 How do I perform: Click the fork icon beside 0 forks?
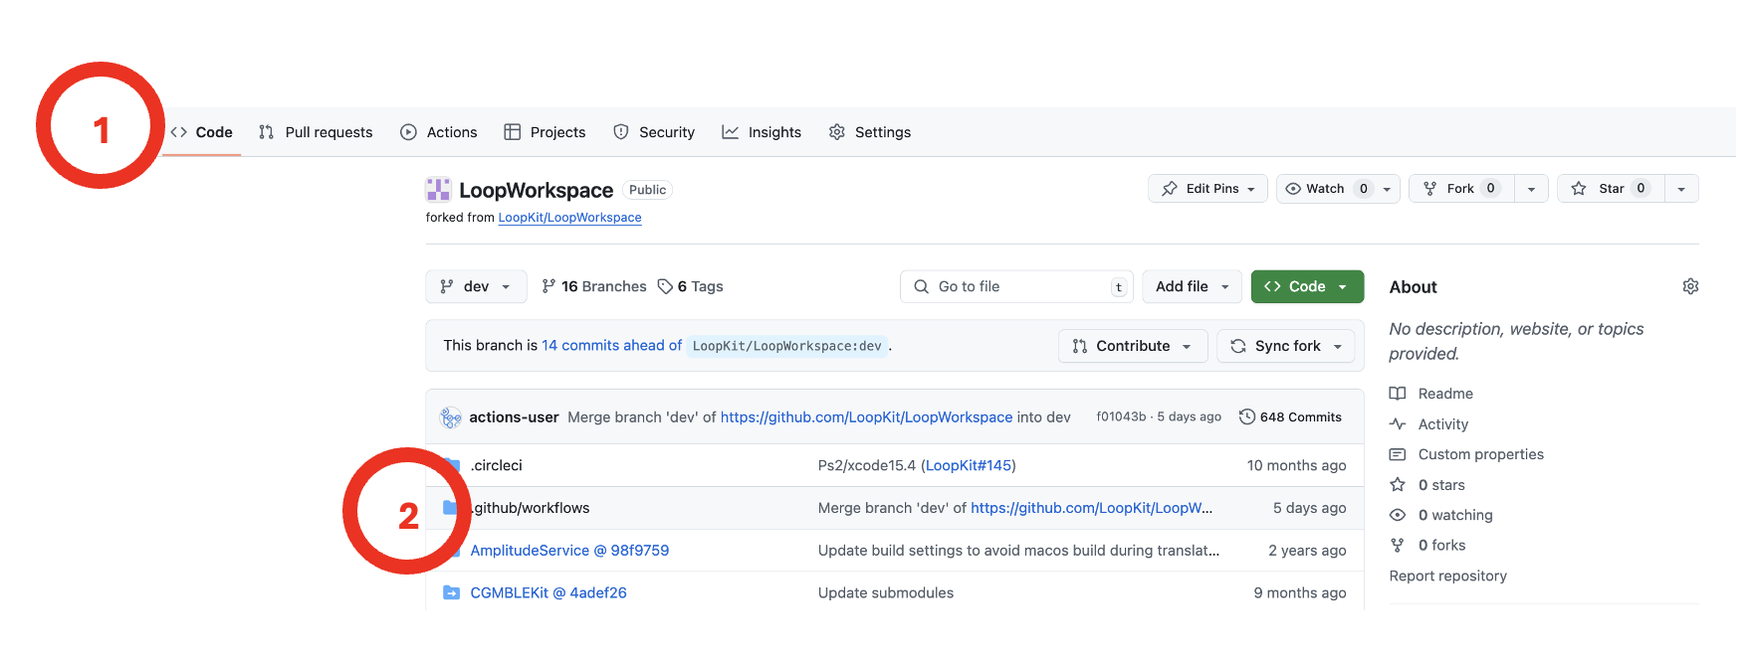1398,545
